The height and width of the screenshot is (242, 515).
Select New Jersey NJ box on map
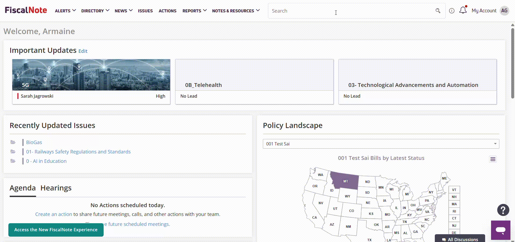[454, 225]
